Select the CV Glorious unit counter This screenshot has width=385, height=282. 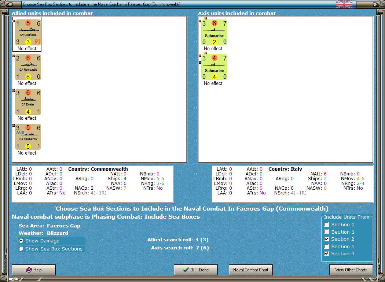click(28, 33)
